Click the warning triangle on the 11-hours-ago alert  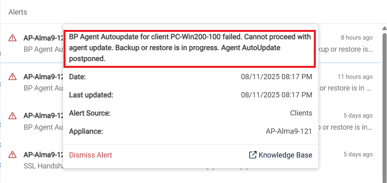pyautogui.click(x=13, y=77)
